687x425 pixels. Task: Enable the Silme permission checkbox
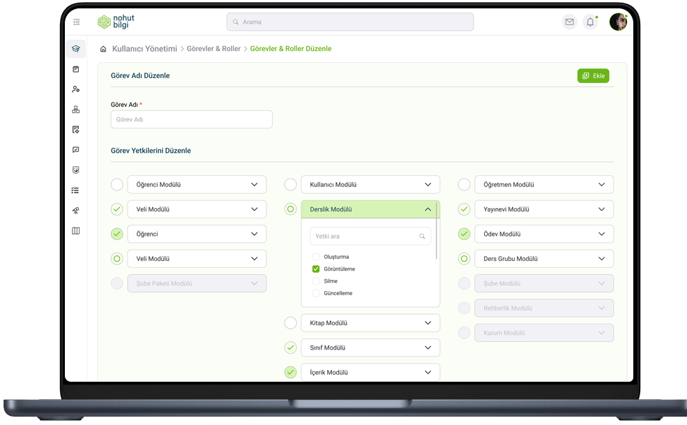316,281
